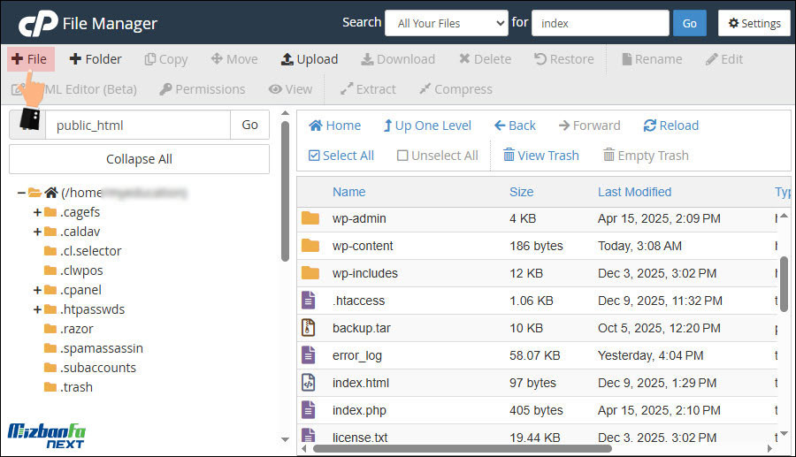Expand the .cagefs folder tree node
796x457 pixels.
pyautogui.click(x=37, y=212)
